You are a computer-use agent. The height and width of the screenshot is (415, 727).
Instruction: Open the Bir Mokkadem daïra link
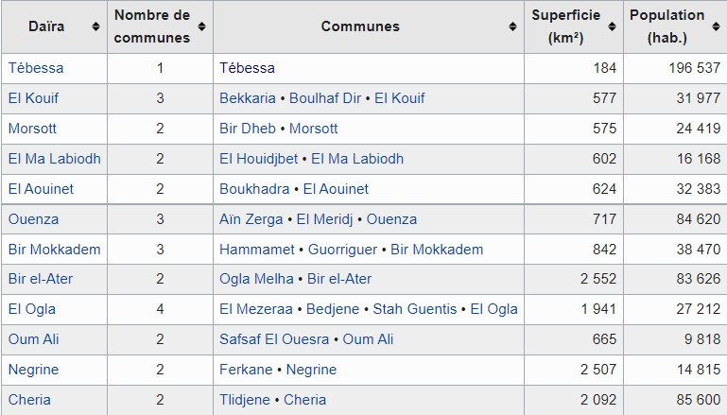(x=54, y=250)
